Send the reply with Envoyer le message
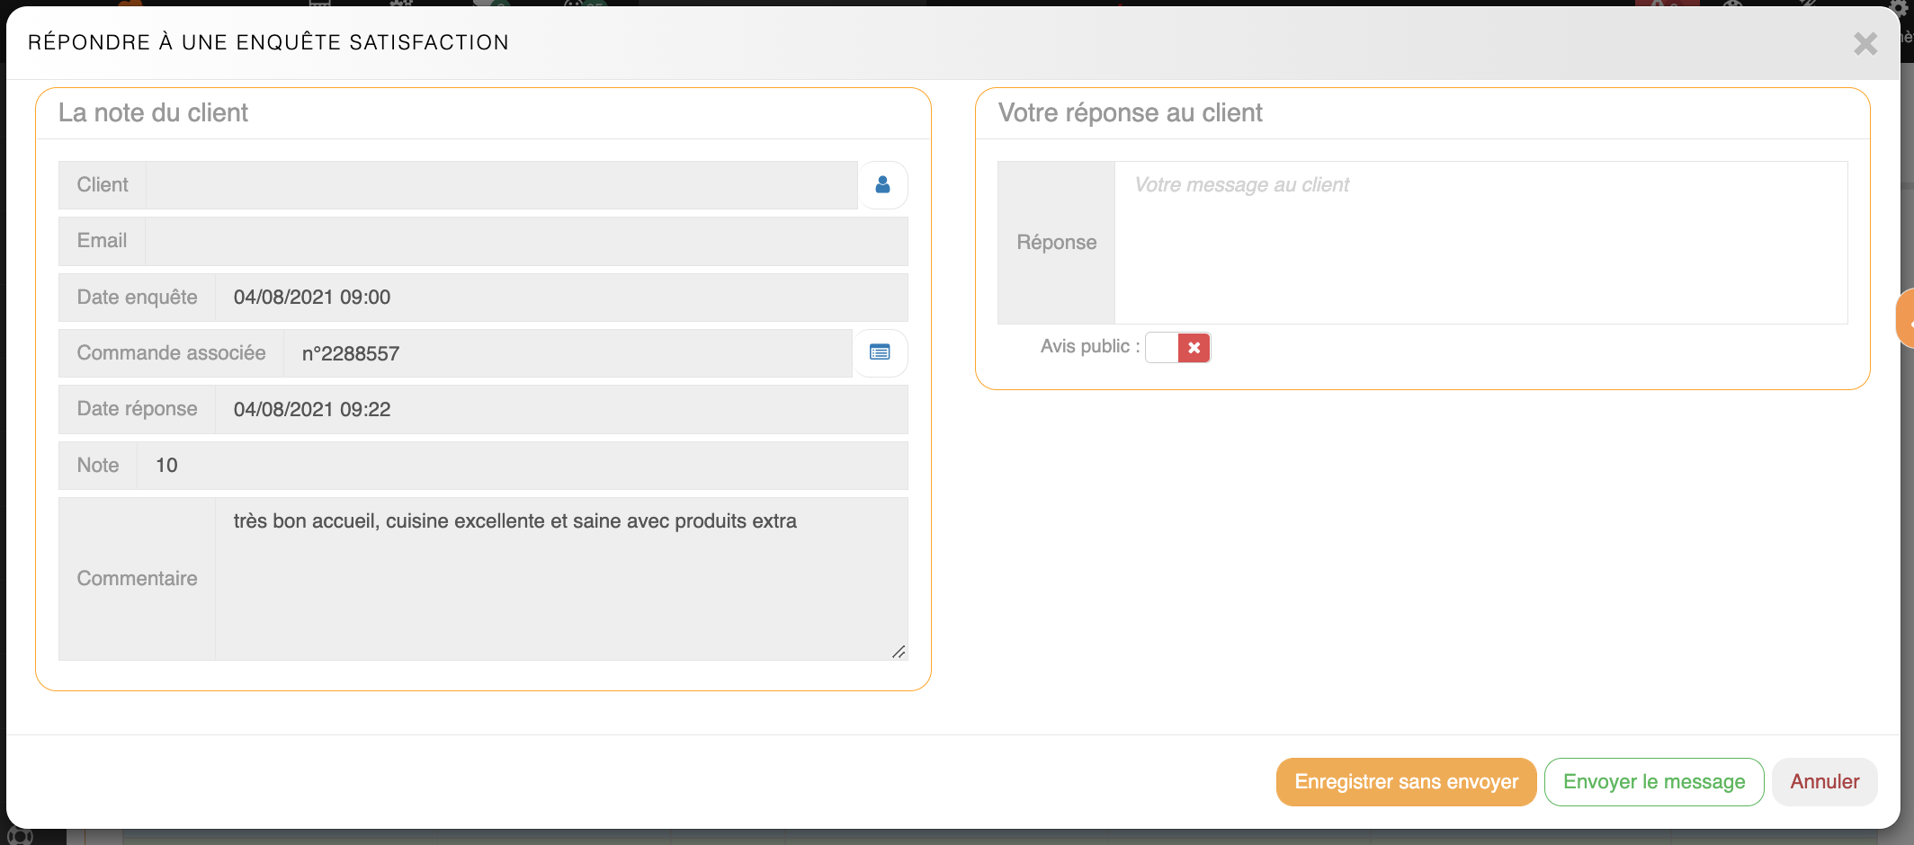This screenshot has width=1914, height=845. (1653, 782)
